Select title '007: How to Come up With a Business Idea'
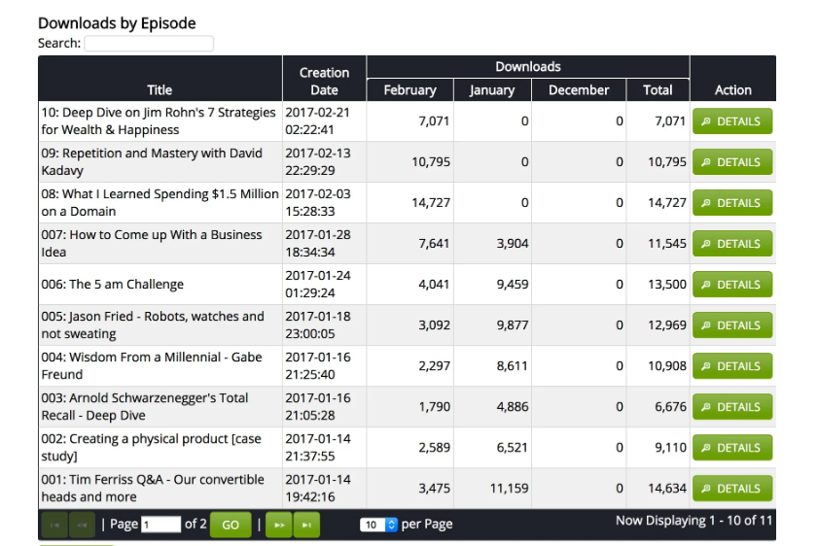 pos(152,243)
